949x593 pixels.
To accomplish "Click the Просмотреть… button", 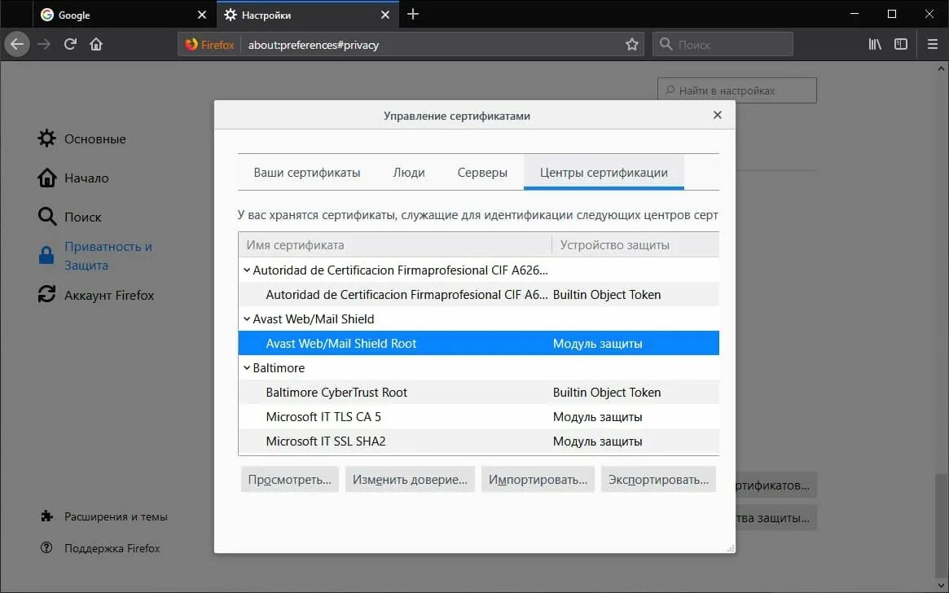I will pos(289,479).
